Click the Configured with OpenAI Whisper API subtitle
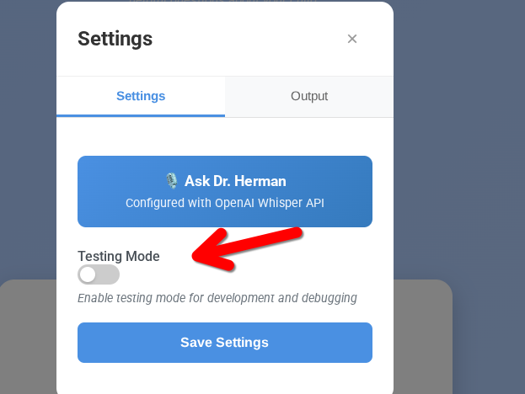525x394 pixels. click(x=225, y=203)
